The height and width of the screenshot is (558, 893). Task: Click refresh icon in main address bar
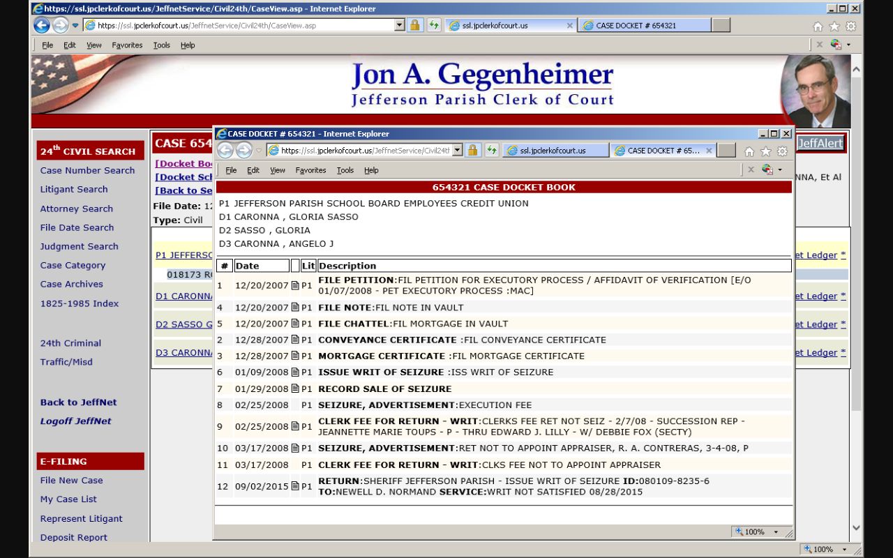coord(434,25)
